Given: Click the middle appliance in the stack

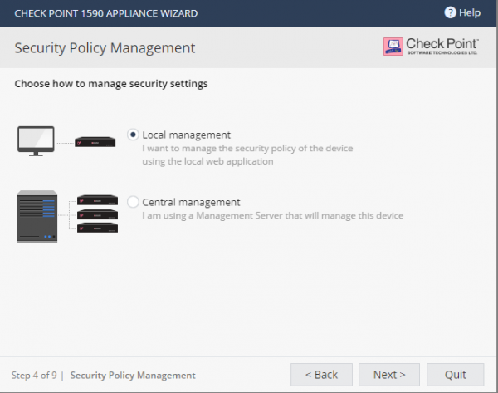Looking at the screenshot, I should [95, 214].
